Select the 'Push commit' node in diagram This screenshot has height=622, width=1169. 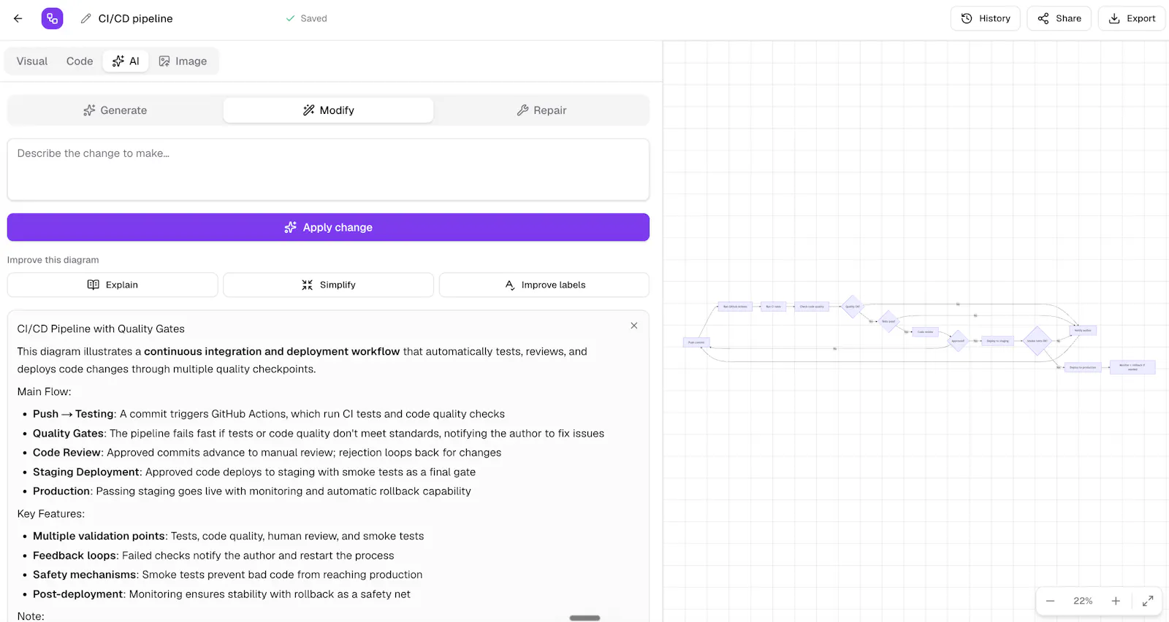point(696,342)
